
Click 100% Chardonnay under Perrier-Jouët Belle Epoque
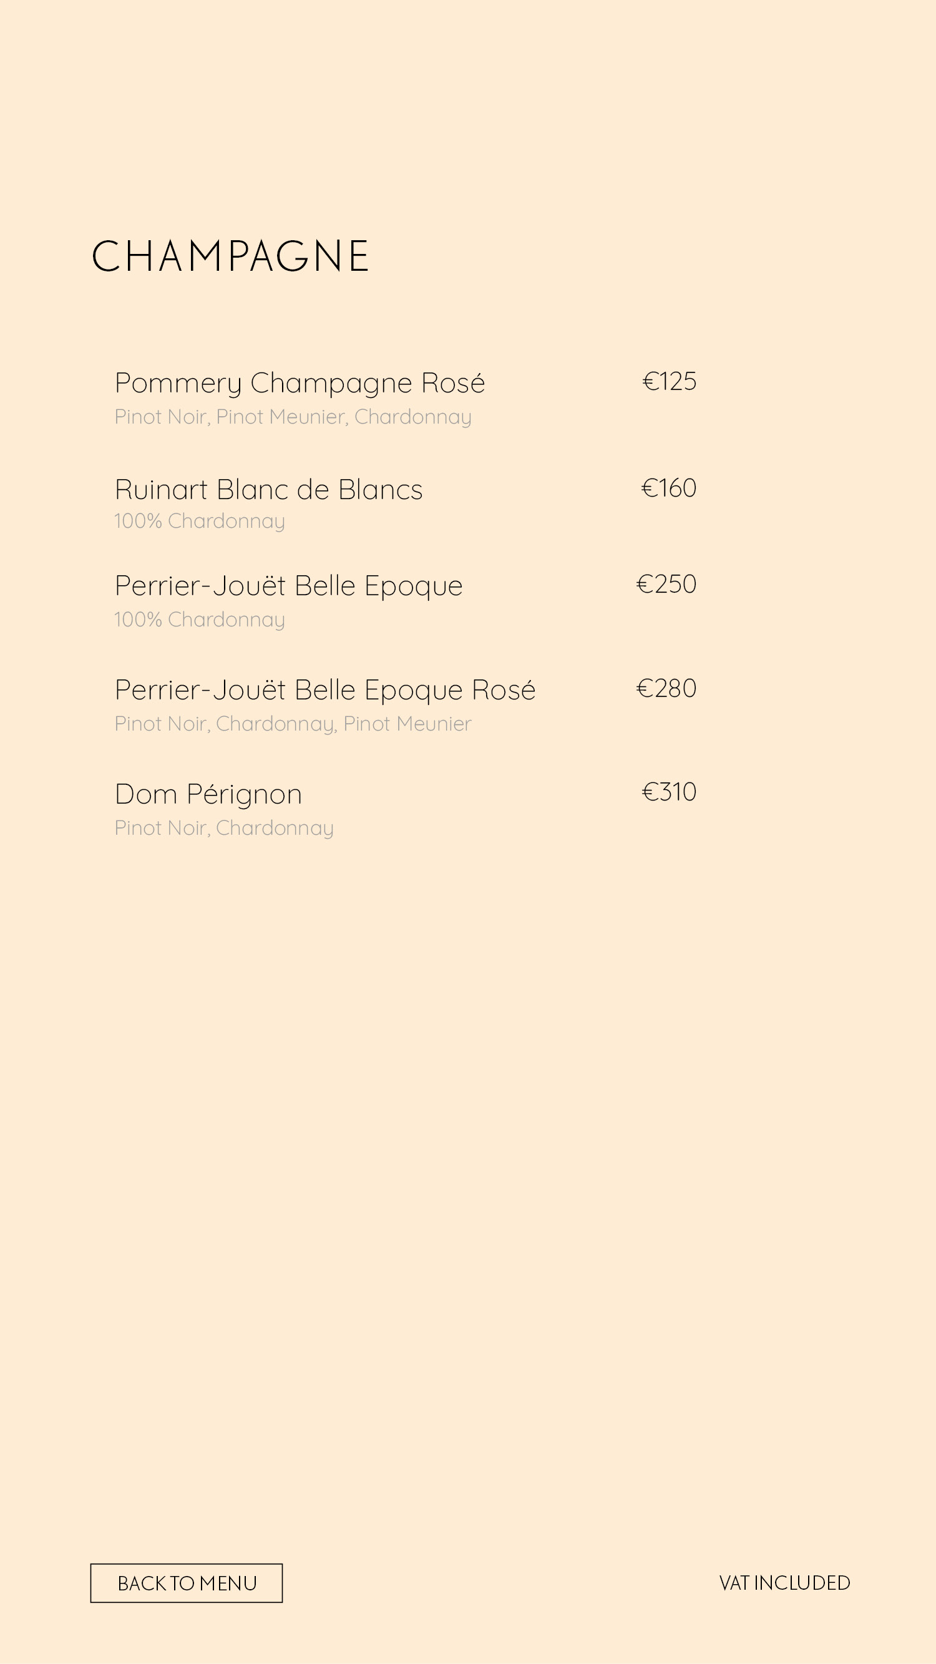tap(200, 620)
